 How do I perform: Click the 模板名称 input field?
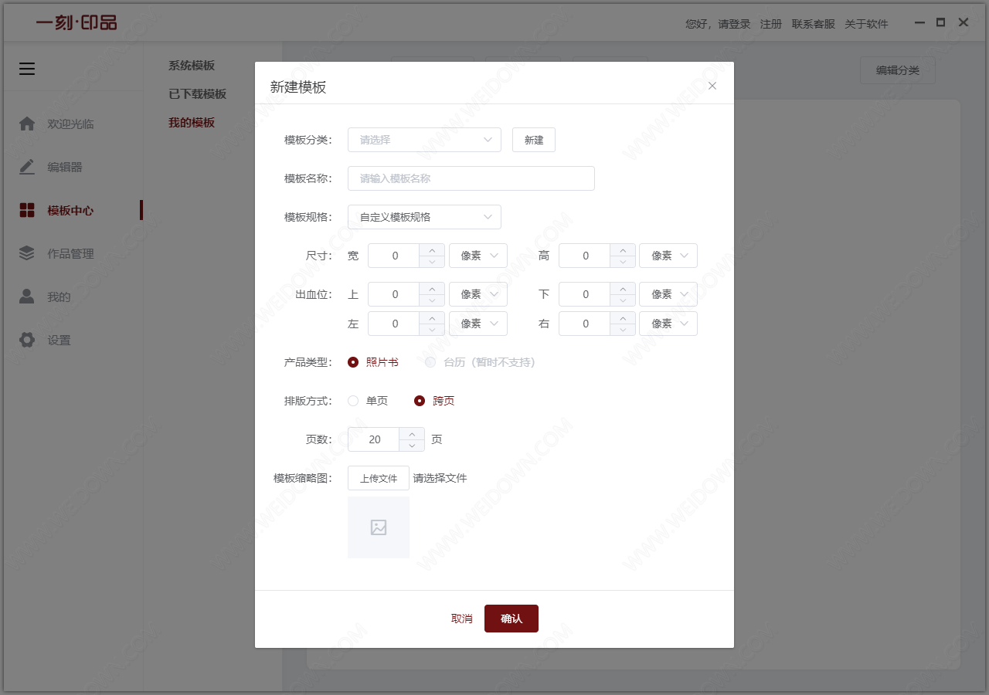tap(471, 178)
